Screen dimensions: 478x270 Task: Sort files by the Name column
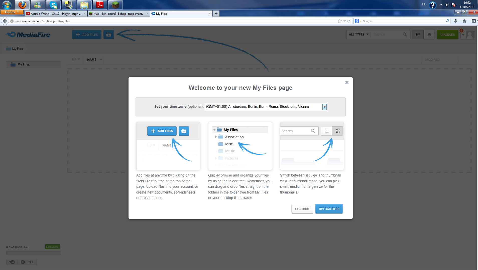click(x=92, y=59)
